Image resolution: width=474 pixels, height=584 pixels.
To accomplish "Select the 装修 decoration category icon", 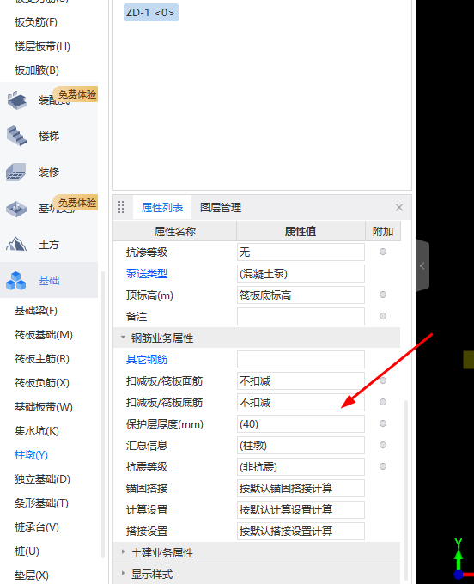I will [16, 172].
